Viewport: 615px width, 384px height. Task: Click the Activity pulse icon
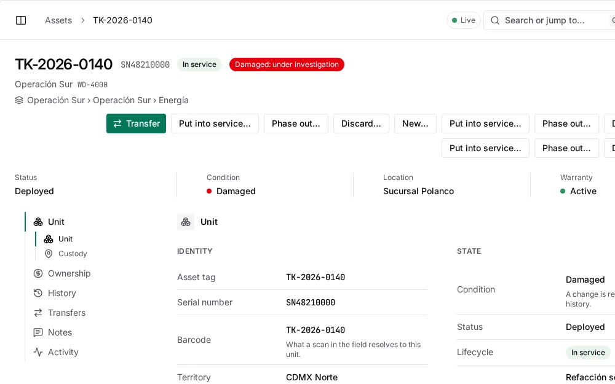click(x=38, y=352)
